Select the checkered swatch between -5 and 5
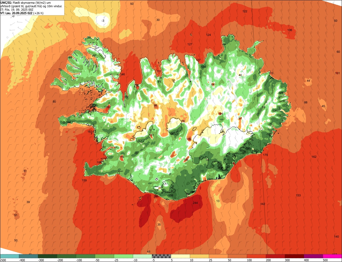 162,256
